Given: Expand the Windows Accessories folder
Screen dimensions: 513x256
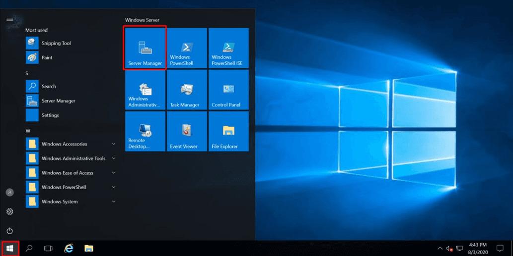Looking at the screenshot, I should pos(71,144).
